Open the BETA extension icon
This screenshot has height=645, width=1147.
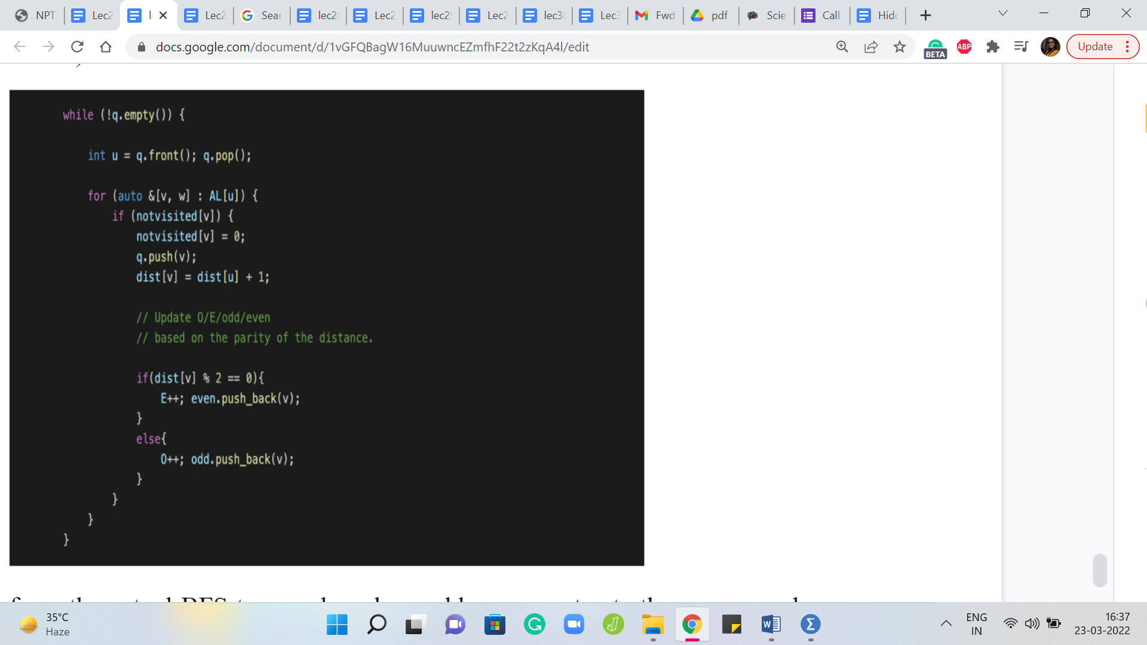(935, 48)
